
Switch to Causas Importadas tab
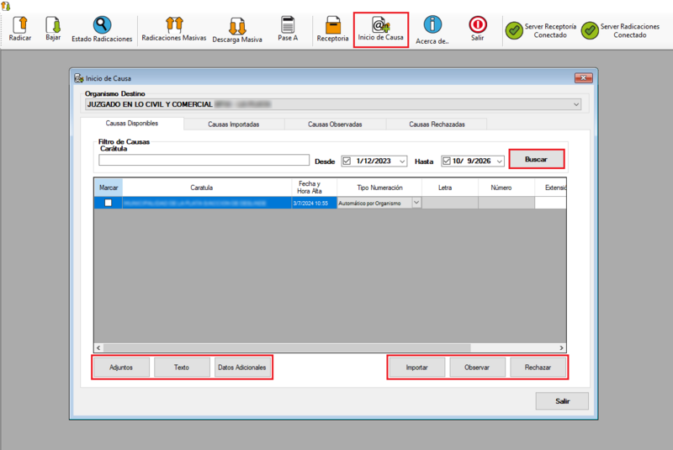[234, 124]
